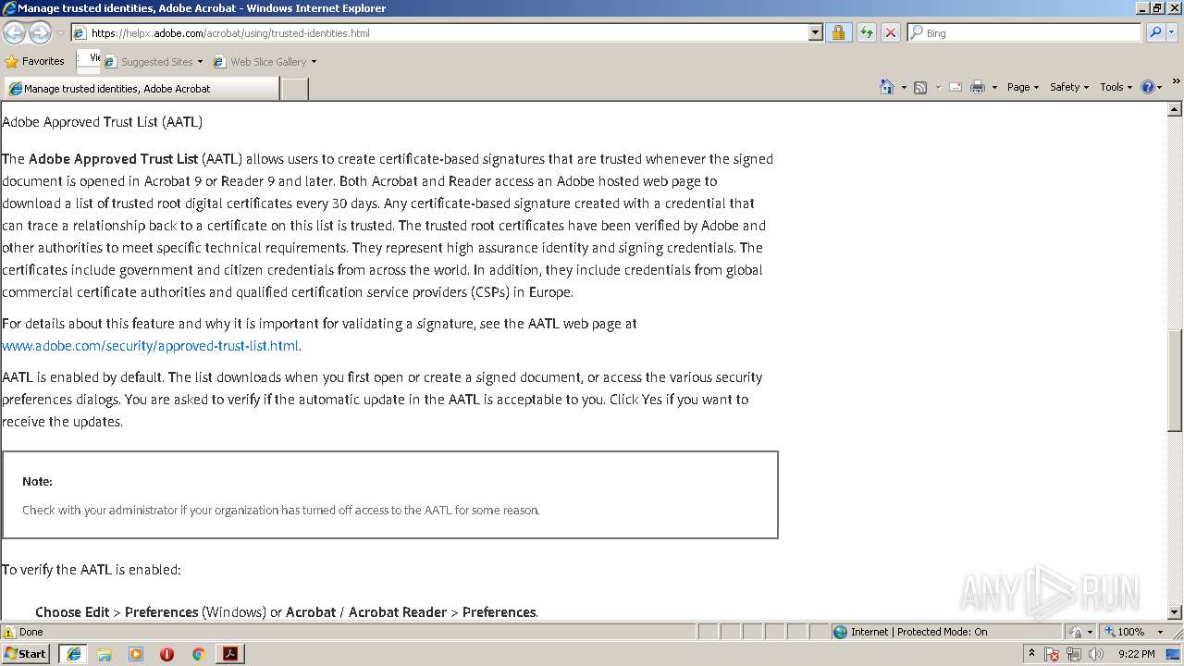
Task: Expand the Suggested Sites dropdown
Action: (200, 62)
